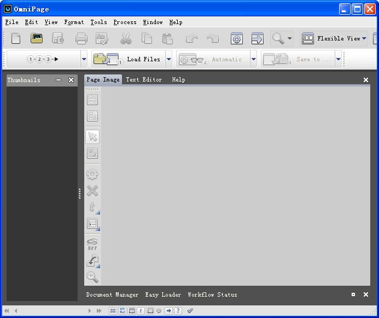Click the Save to button
Viewport: 379px width, 318px height.
[x=298, y=59]
